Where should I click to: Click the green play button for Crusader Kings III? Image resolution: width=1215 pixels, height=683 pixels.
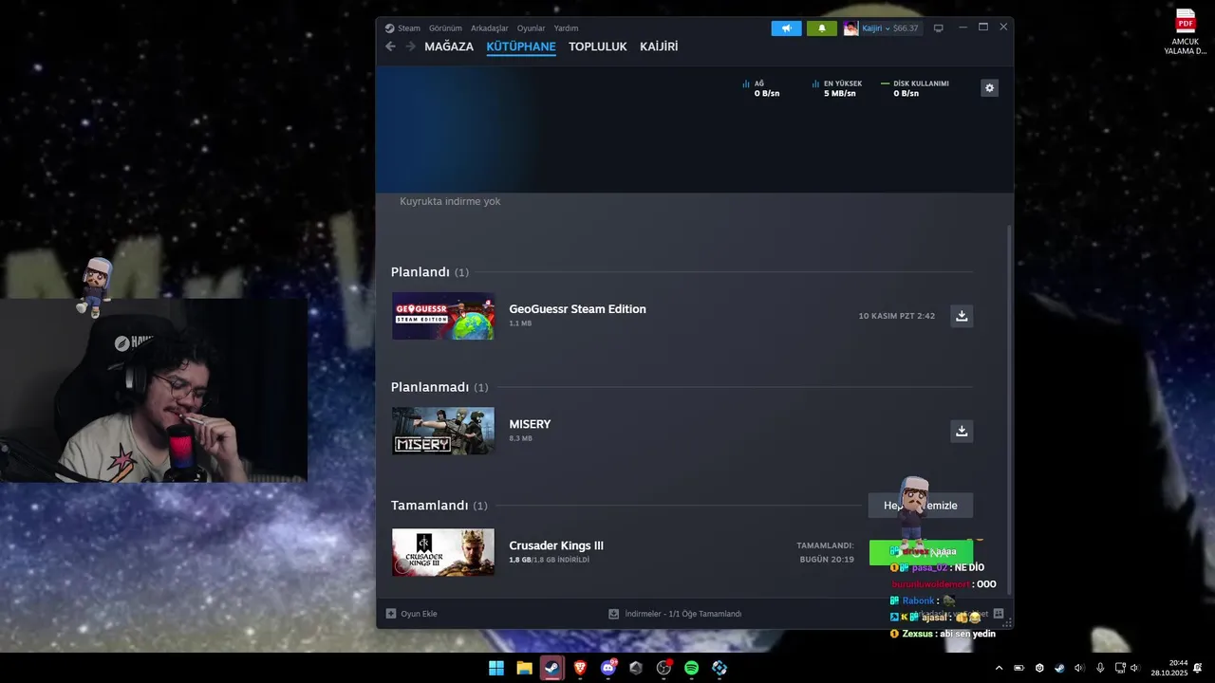921,552
